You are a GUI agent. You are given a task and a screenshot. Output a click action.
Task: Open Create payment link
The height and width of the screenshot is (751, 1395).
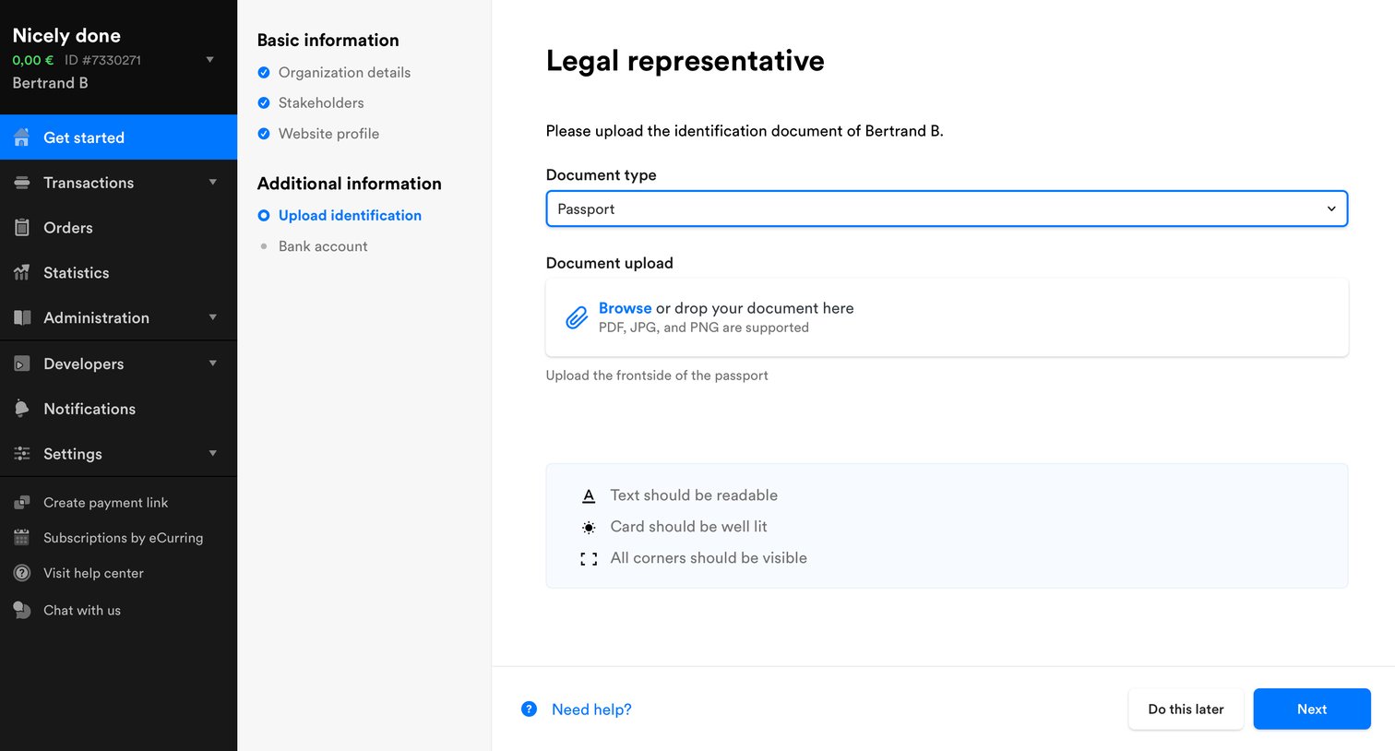[105, 503]
